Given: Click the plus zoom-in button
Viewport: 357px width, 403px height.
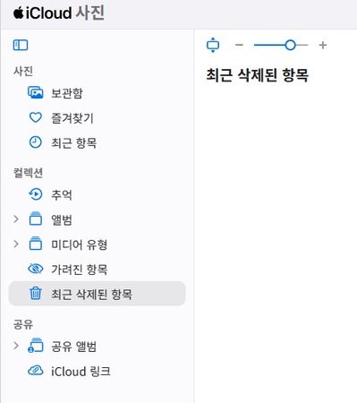Looking at the screenshot, I should click(323, 45).
